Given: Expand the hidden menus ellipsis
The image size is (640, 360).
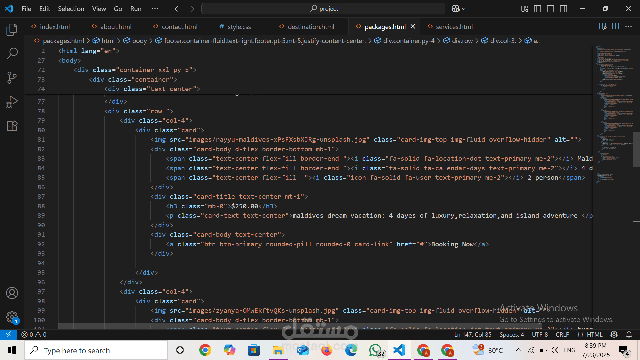Looking at the screenshot, I should click(155, 9).
